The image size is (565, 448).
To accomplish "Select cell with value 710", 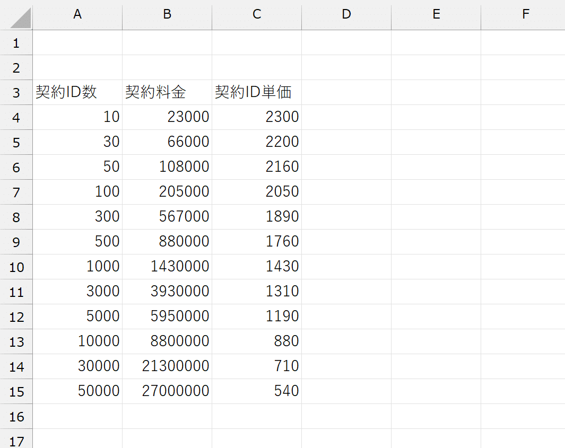I will pos(257,366).
